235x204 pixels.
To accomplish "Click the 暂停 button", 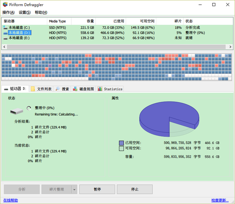I will point(97,189).
